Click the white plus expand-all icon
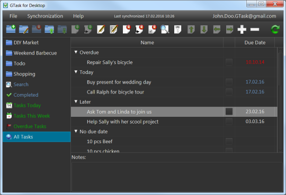The height and width of the screenshot is (195, 286). coord(242,29)
